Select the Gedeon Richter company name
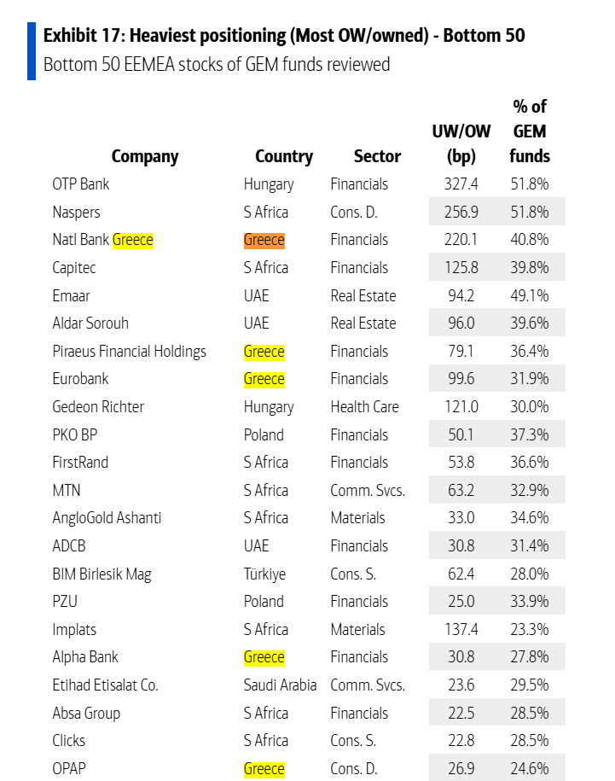Viewport: 615px width, 781px height. (98, 407)
